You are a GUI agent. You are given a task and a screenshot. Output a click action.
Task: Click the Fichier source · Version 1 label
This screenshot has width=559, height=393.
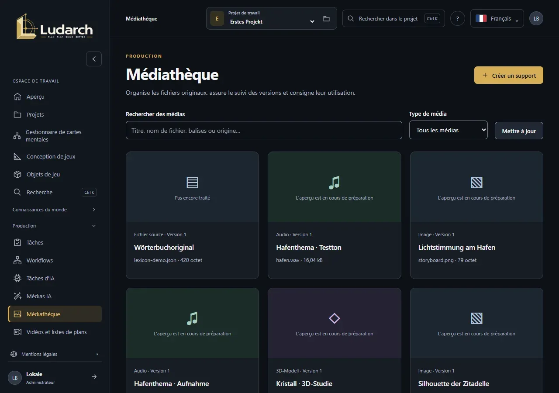[x=160, y=234]
